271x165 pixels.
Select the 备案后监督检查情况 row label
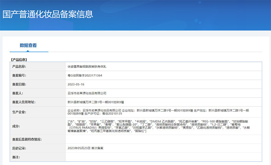click(x=27, y=139)
